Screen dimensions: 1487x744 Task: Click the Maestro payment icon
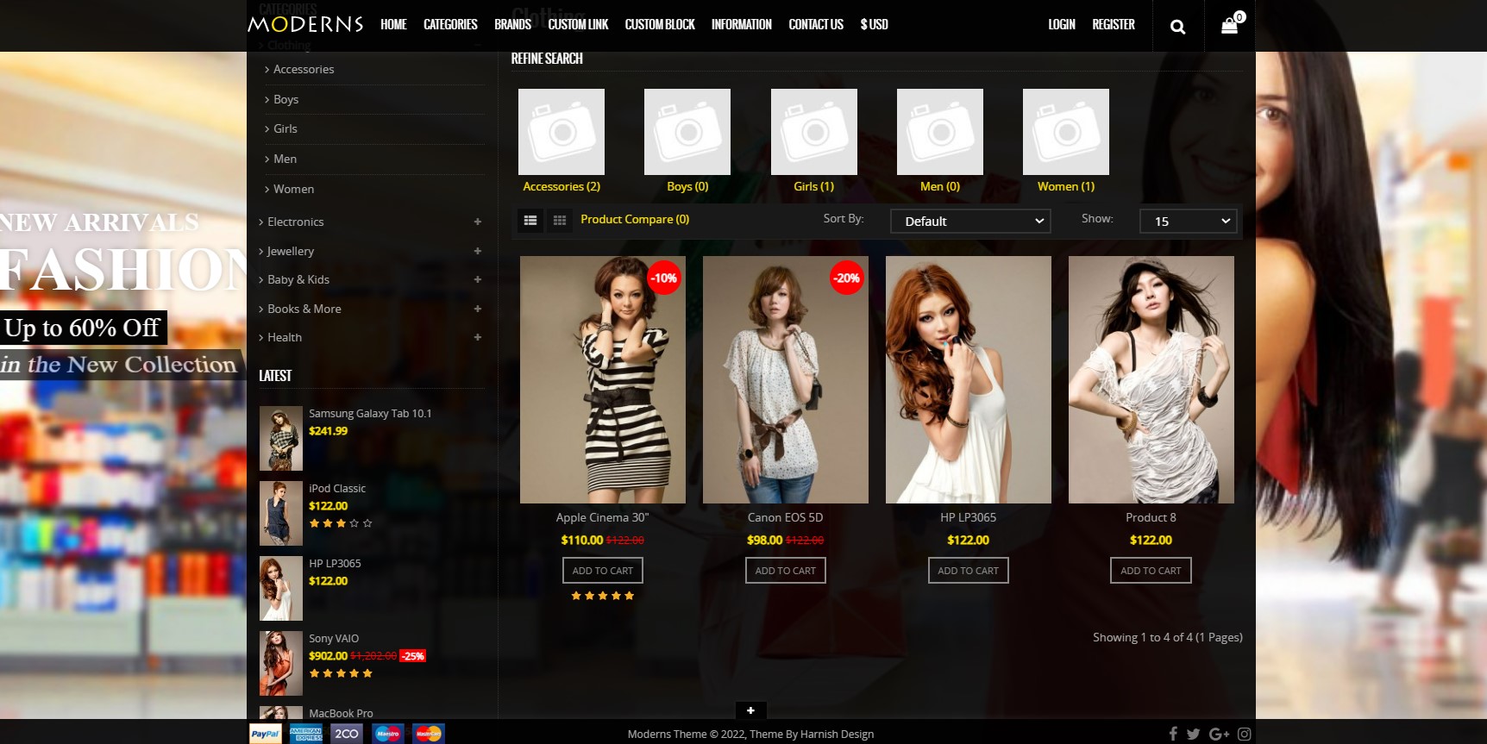pos(388,734)
